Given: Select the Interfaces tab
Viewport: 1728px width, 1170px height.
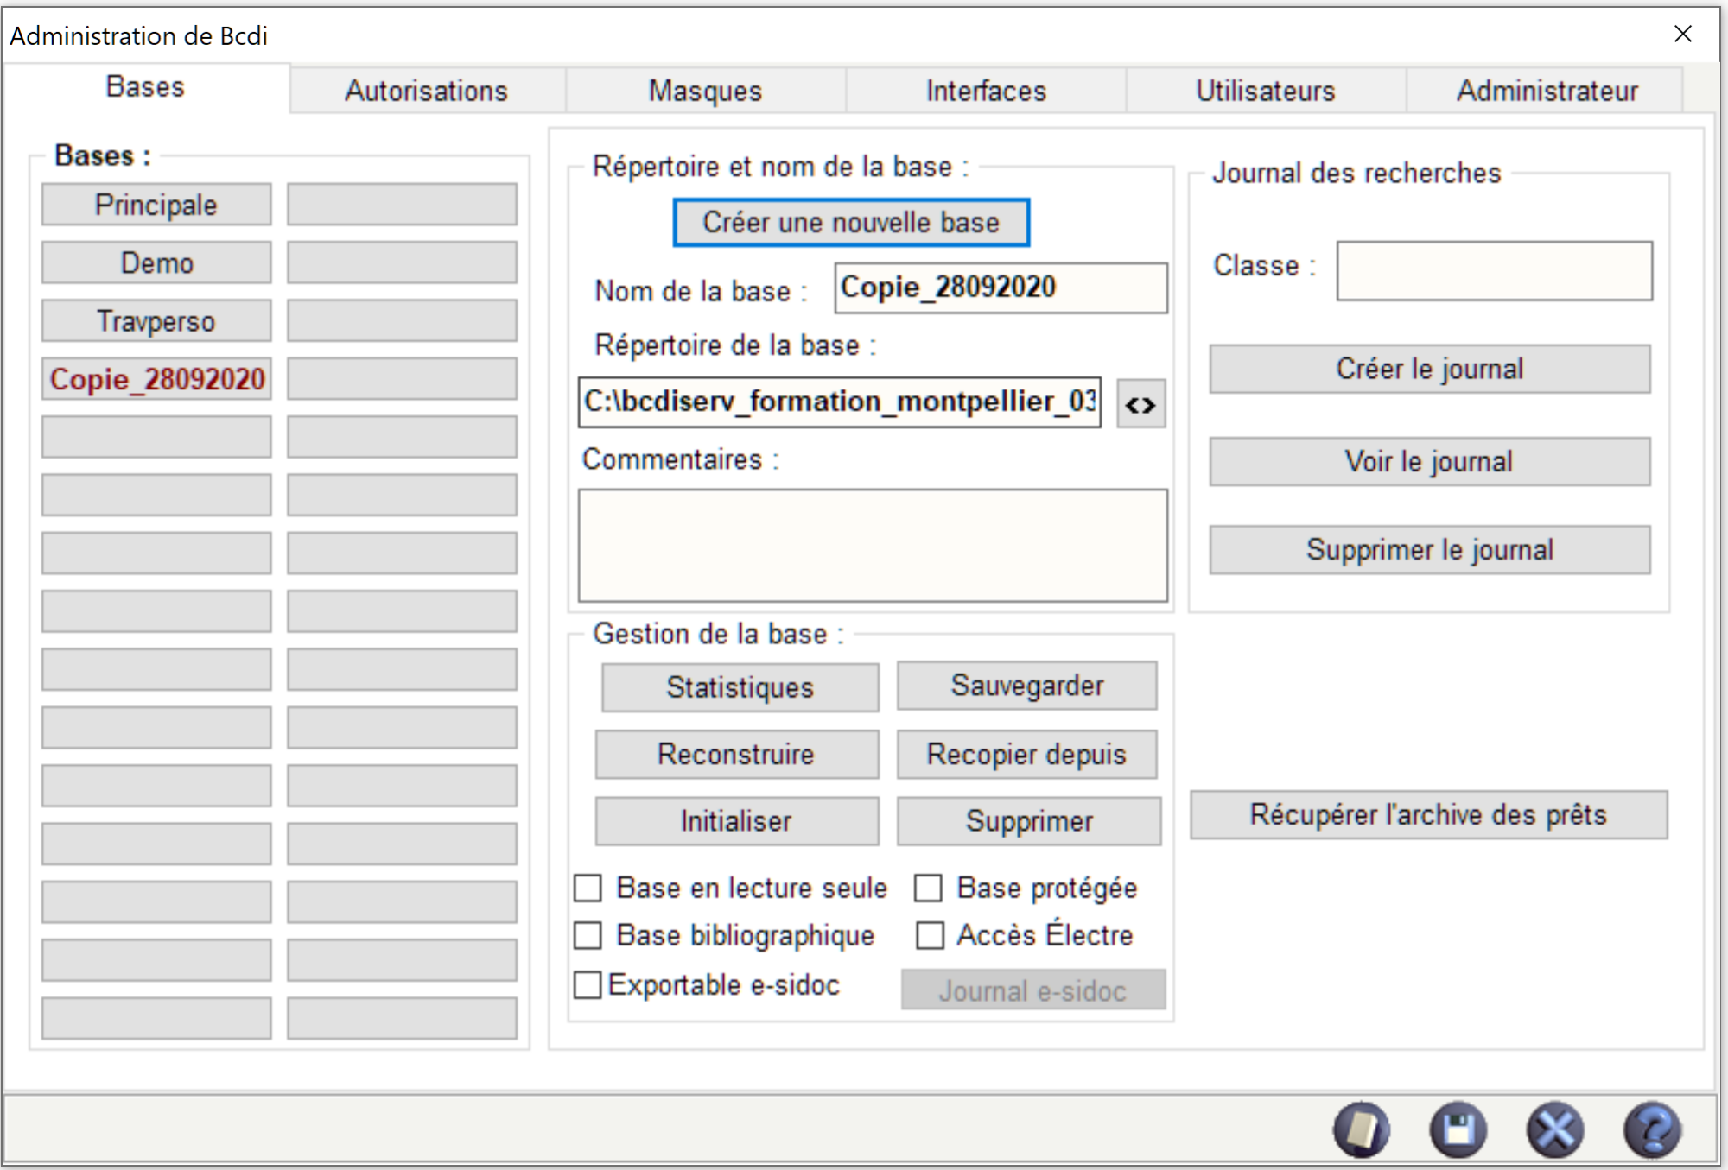Looking at the screenshot, I should pyautogui.click(x=986, y=91).
